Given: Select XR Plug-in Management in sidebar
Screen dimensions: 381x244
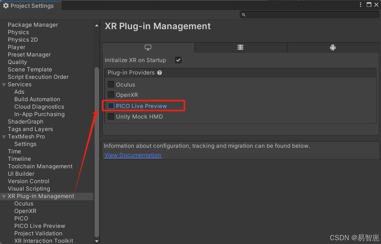Looking at the screenshot, I should (41, 196).
